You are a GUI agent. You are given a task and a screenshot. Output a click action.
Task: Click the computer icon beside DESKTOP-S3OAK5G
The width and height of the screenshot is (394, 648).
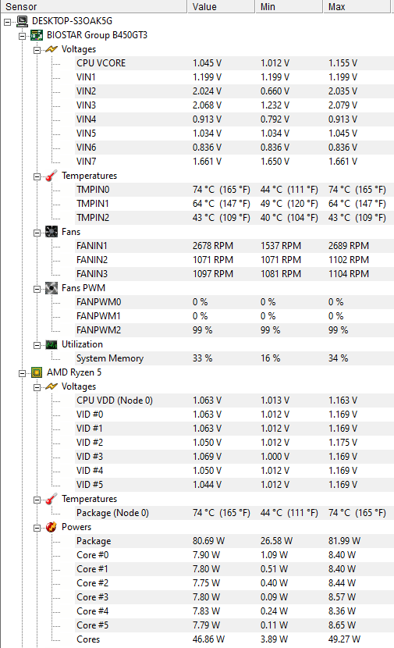click(x=23, y=21)
